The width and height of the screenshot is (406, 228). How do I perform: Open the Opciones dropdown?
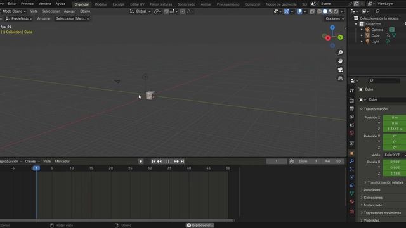334,18
